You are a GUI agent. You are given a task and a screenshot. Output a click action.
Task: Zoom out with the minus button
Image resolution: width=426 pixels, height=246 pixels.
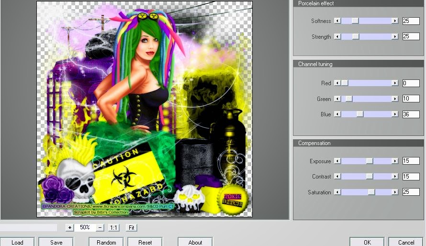pos(100,227)
